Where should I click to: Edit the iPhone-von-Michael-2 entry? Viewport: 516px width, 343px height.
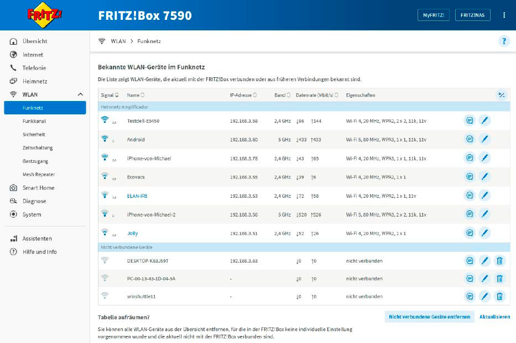[484, 214]
